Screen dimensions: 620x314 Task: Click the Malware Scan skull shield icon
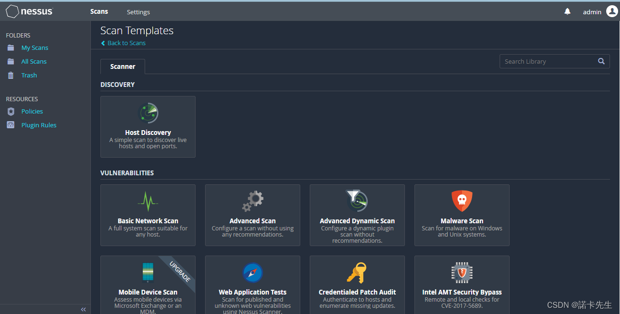462,201
